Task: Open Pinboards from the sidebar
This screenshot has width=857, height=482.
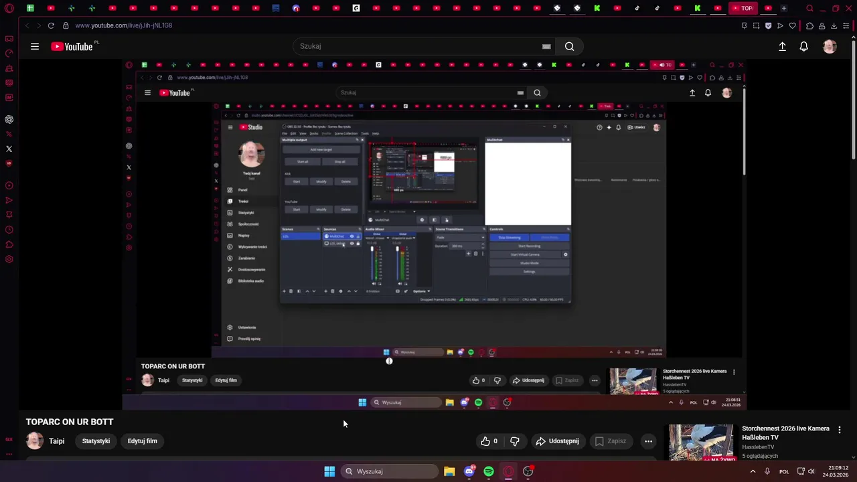Action: (x=9, y=215)
